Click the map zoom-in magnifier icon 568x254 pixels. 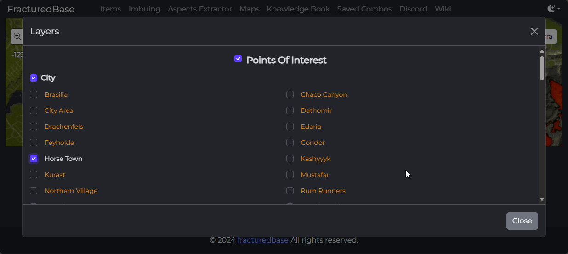[17, 36]
